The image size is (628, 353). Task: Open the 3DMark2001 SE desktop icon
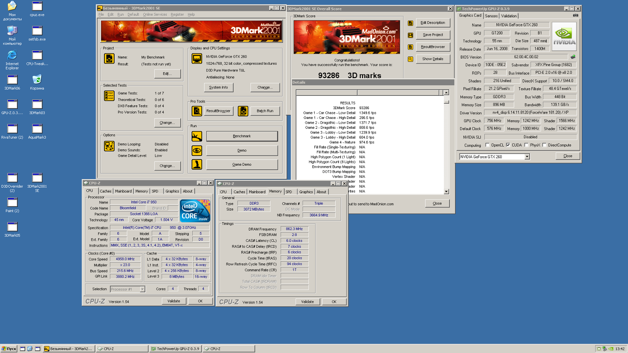click(37, 183)
